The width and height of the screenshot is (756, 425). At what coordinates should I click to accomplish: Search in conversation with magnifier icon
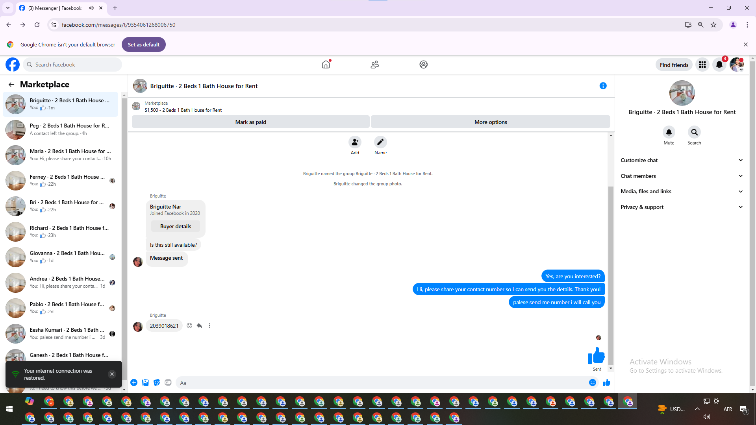(695, 132)
